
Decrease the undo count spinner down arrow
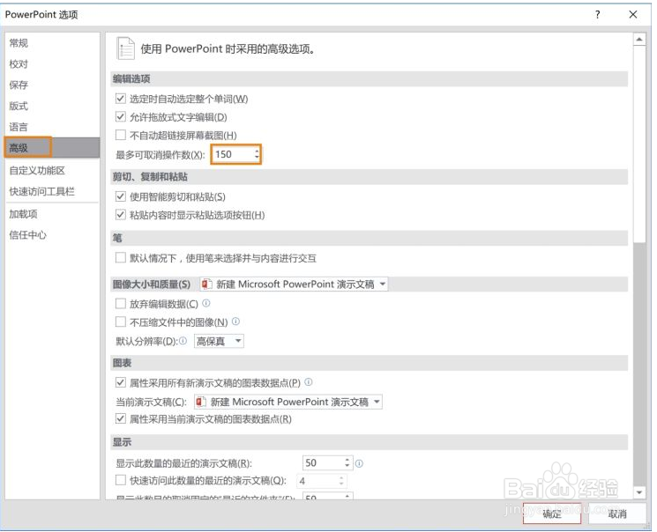(257, 158)
